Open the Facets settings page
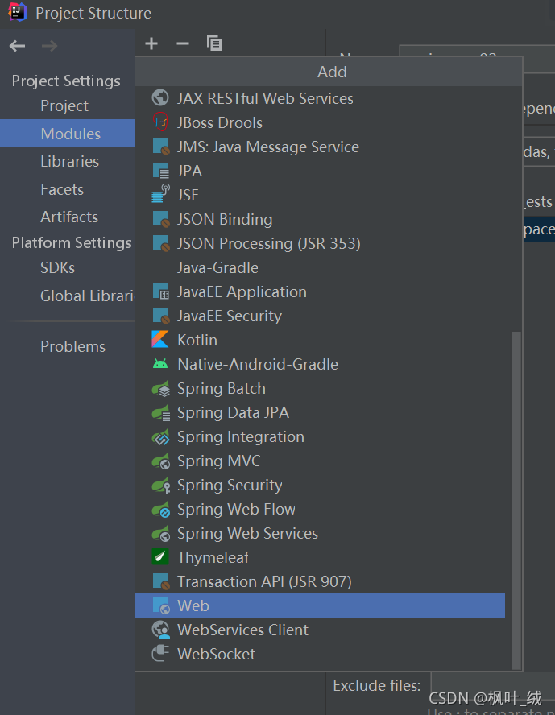The image size is (555, 715). (x=67, y=189)
